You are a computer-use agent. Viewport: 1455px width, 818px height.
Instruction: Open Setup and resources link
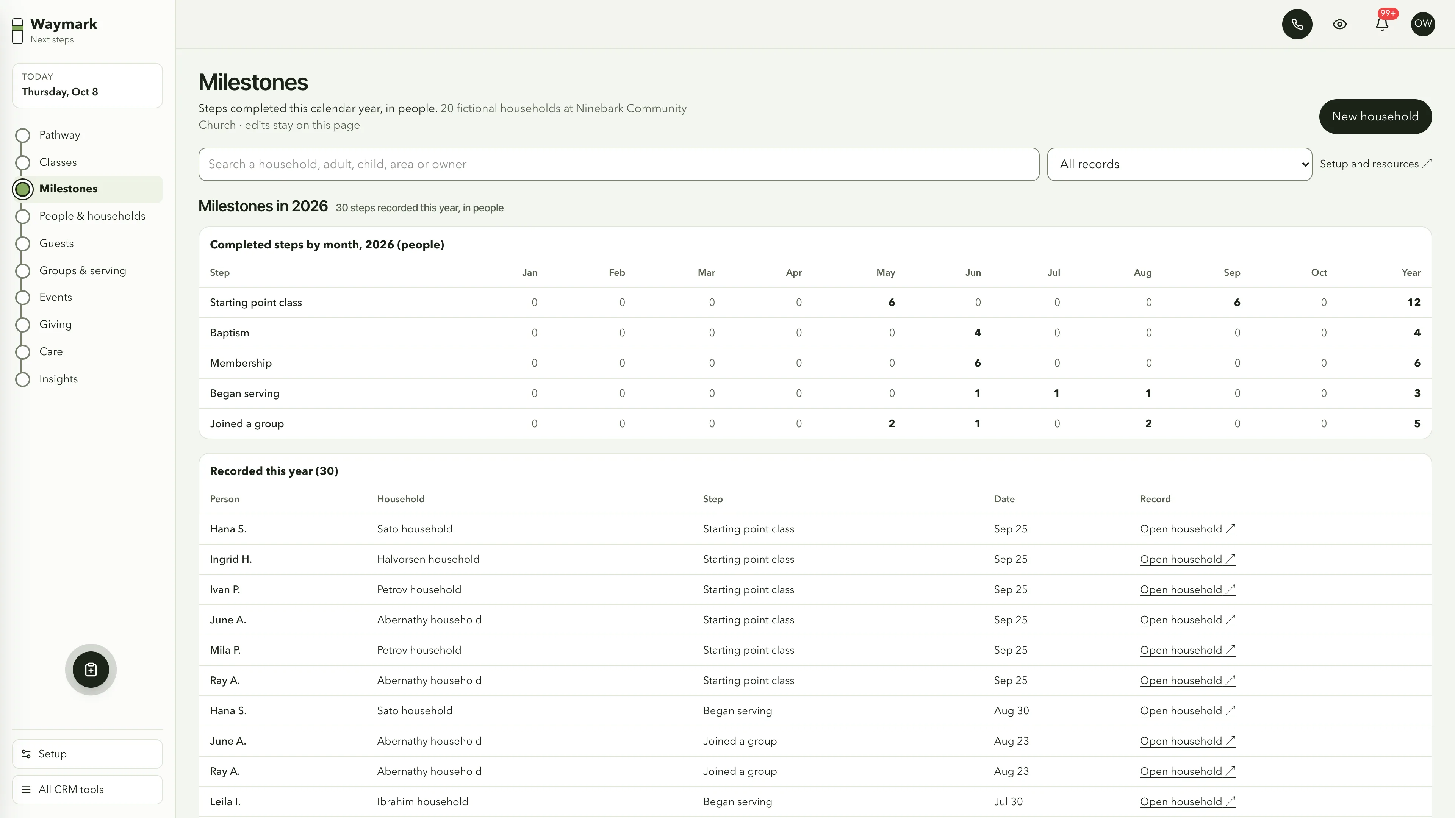click(x=1375, y=164)
